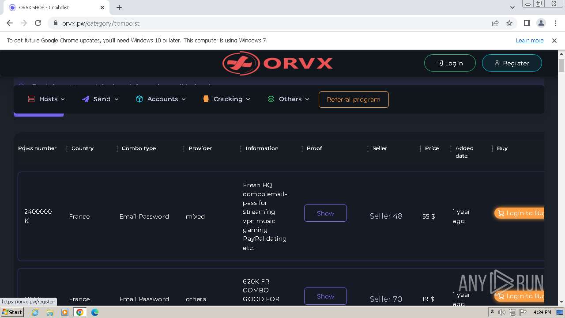Click the network tray icon

pos(512,312)
